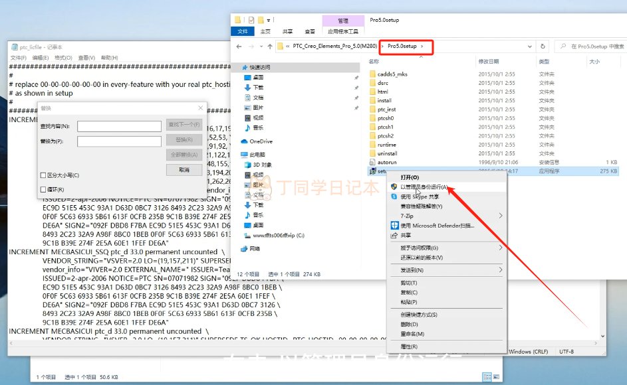Screen dimensions: 627x385
Task: Click the PTC_Creo_Elements_Pro_5.0(M280) breadcrumb
Action: 334,46
